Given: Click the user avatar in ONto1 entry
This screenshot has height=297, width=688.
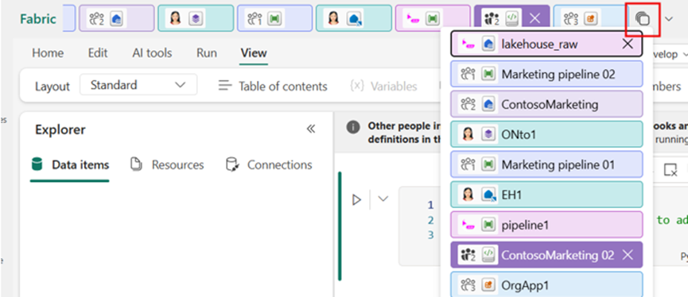Looking at the screenshot, I should (x=468, y=134).
